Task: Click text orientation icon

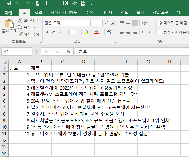Action: coord(144,23)
